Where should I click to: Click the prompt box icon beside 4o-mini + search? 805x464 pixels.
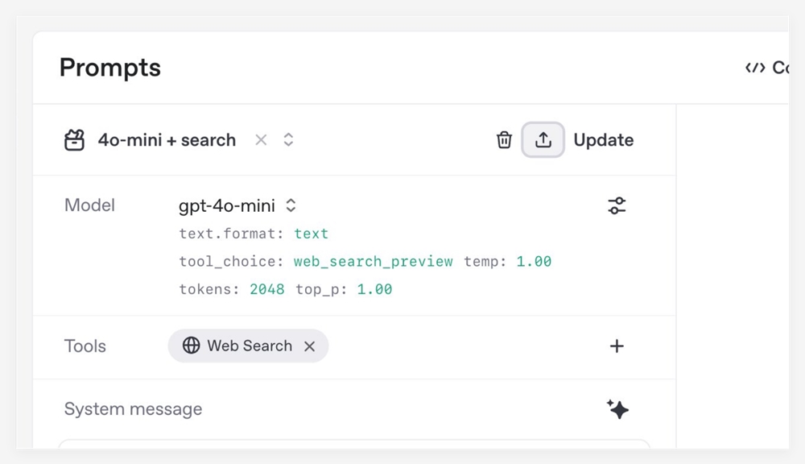74,140
